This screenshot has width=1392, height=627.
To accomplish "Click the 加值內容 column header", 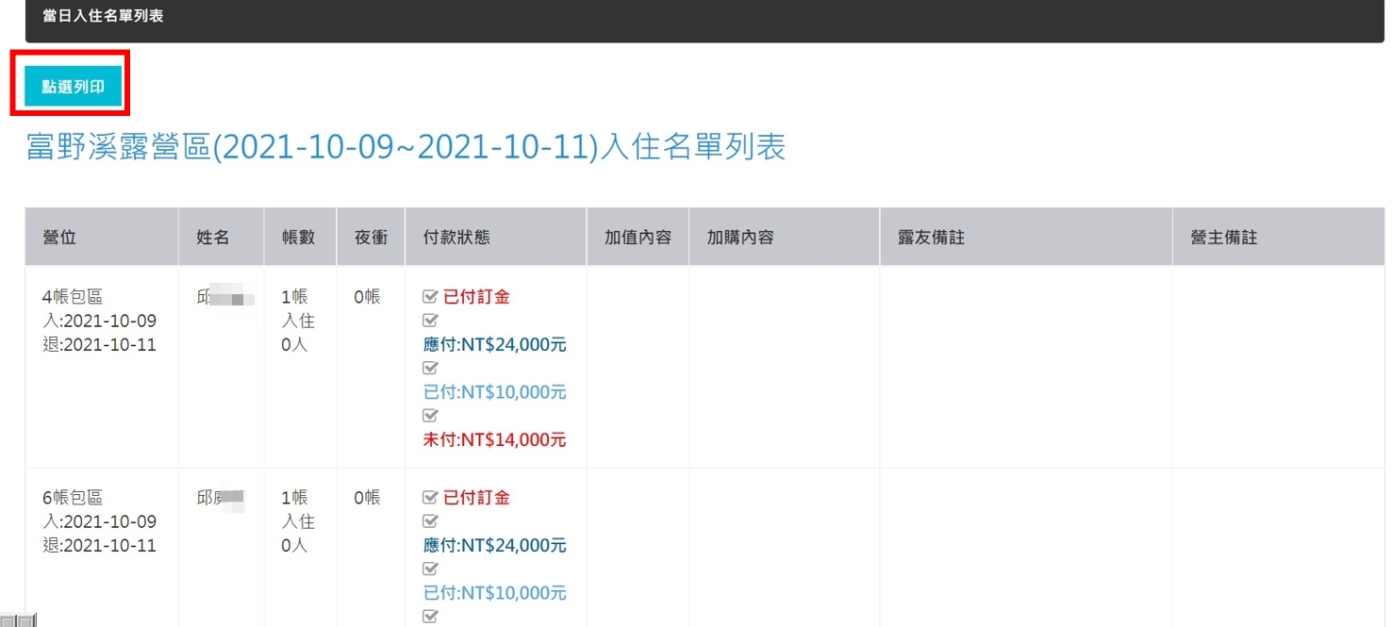I will (x=638, y=238).
